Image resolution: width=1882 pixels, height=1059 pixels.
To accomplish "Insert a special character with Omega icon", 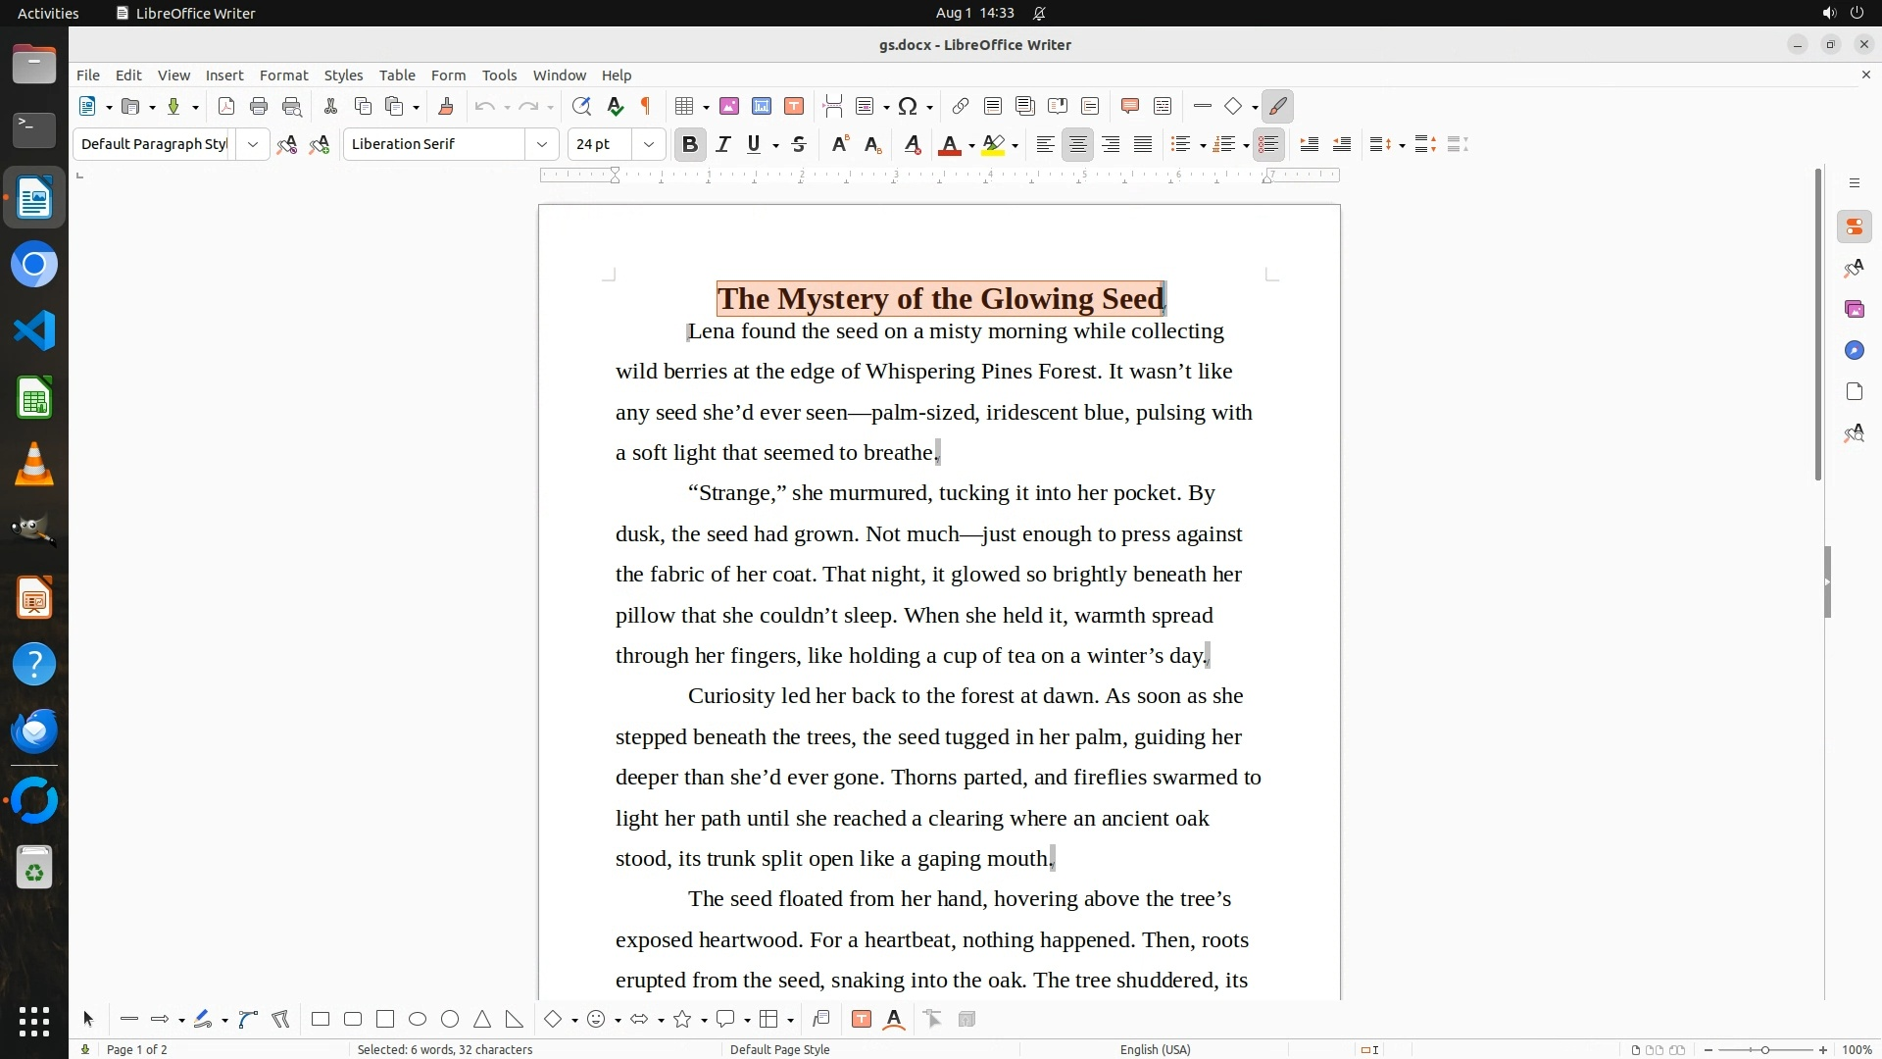I will click(908, 107).
